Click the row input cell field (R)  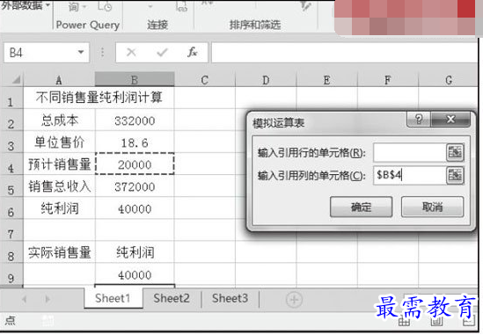tap(410, 152)
